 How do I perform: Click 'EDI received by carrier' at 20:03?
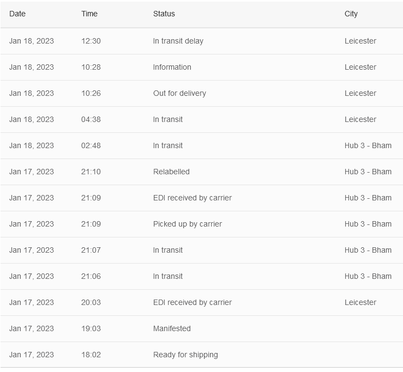(193, 302)
